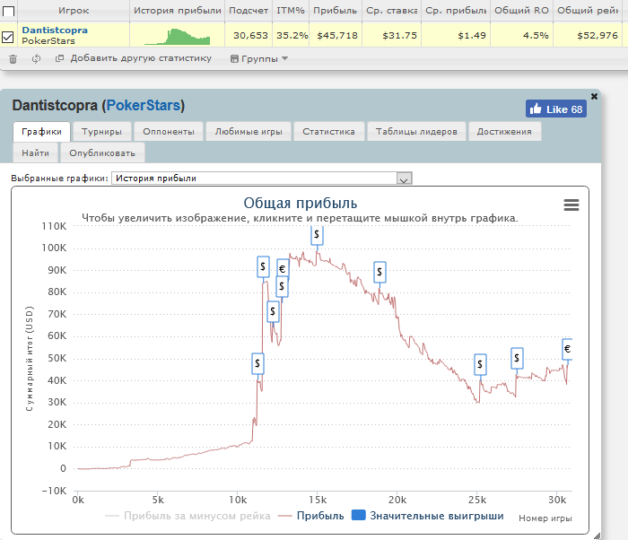Sort by the История прибыли column header
Image resolution: width=628 pixels, height=540 pixels.
click(177, 11)
